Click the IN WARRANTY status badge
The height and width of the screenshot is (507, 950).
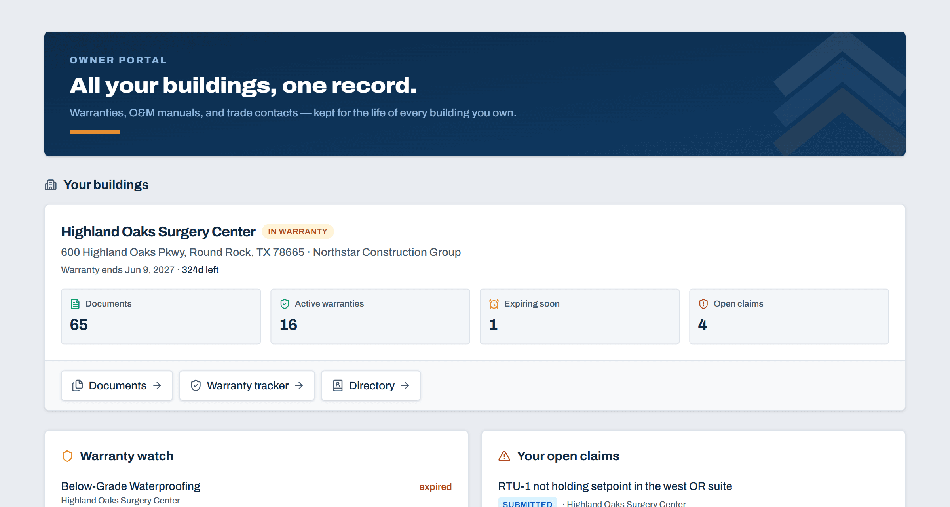point(298,232)
